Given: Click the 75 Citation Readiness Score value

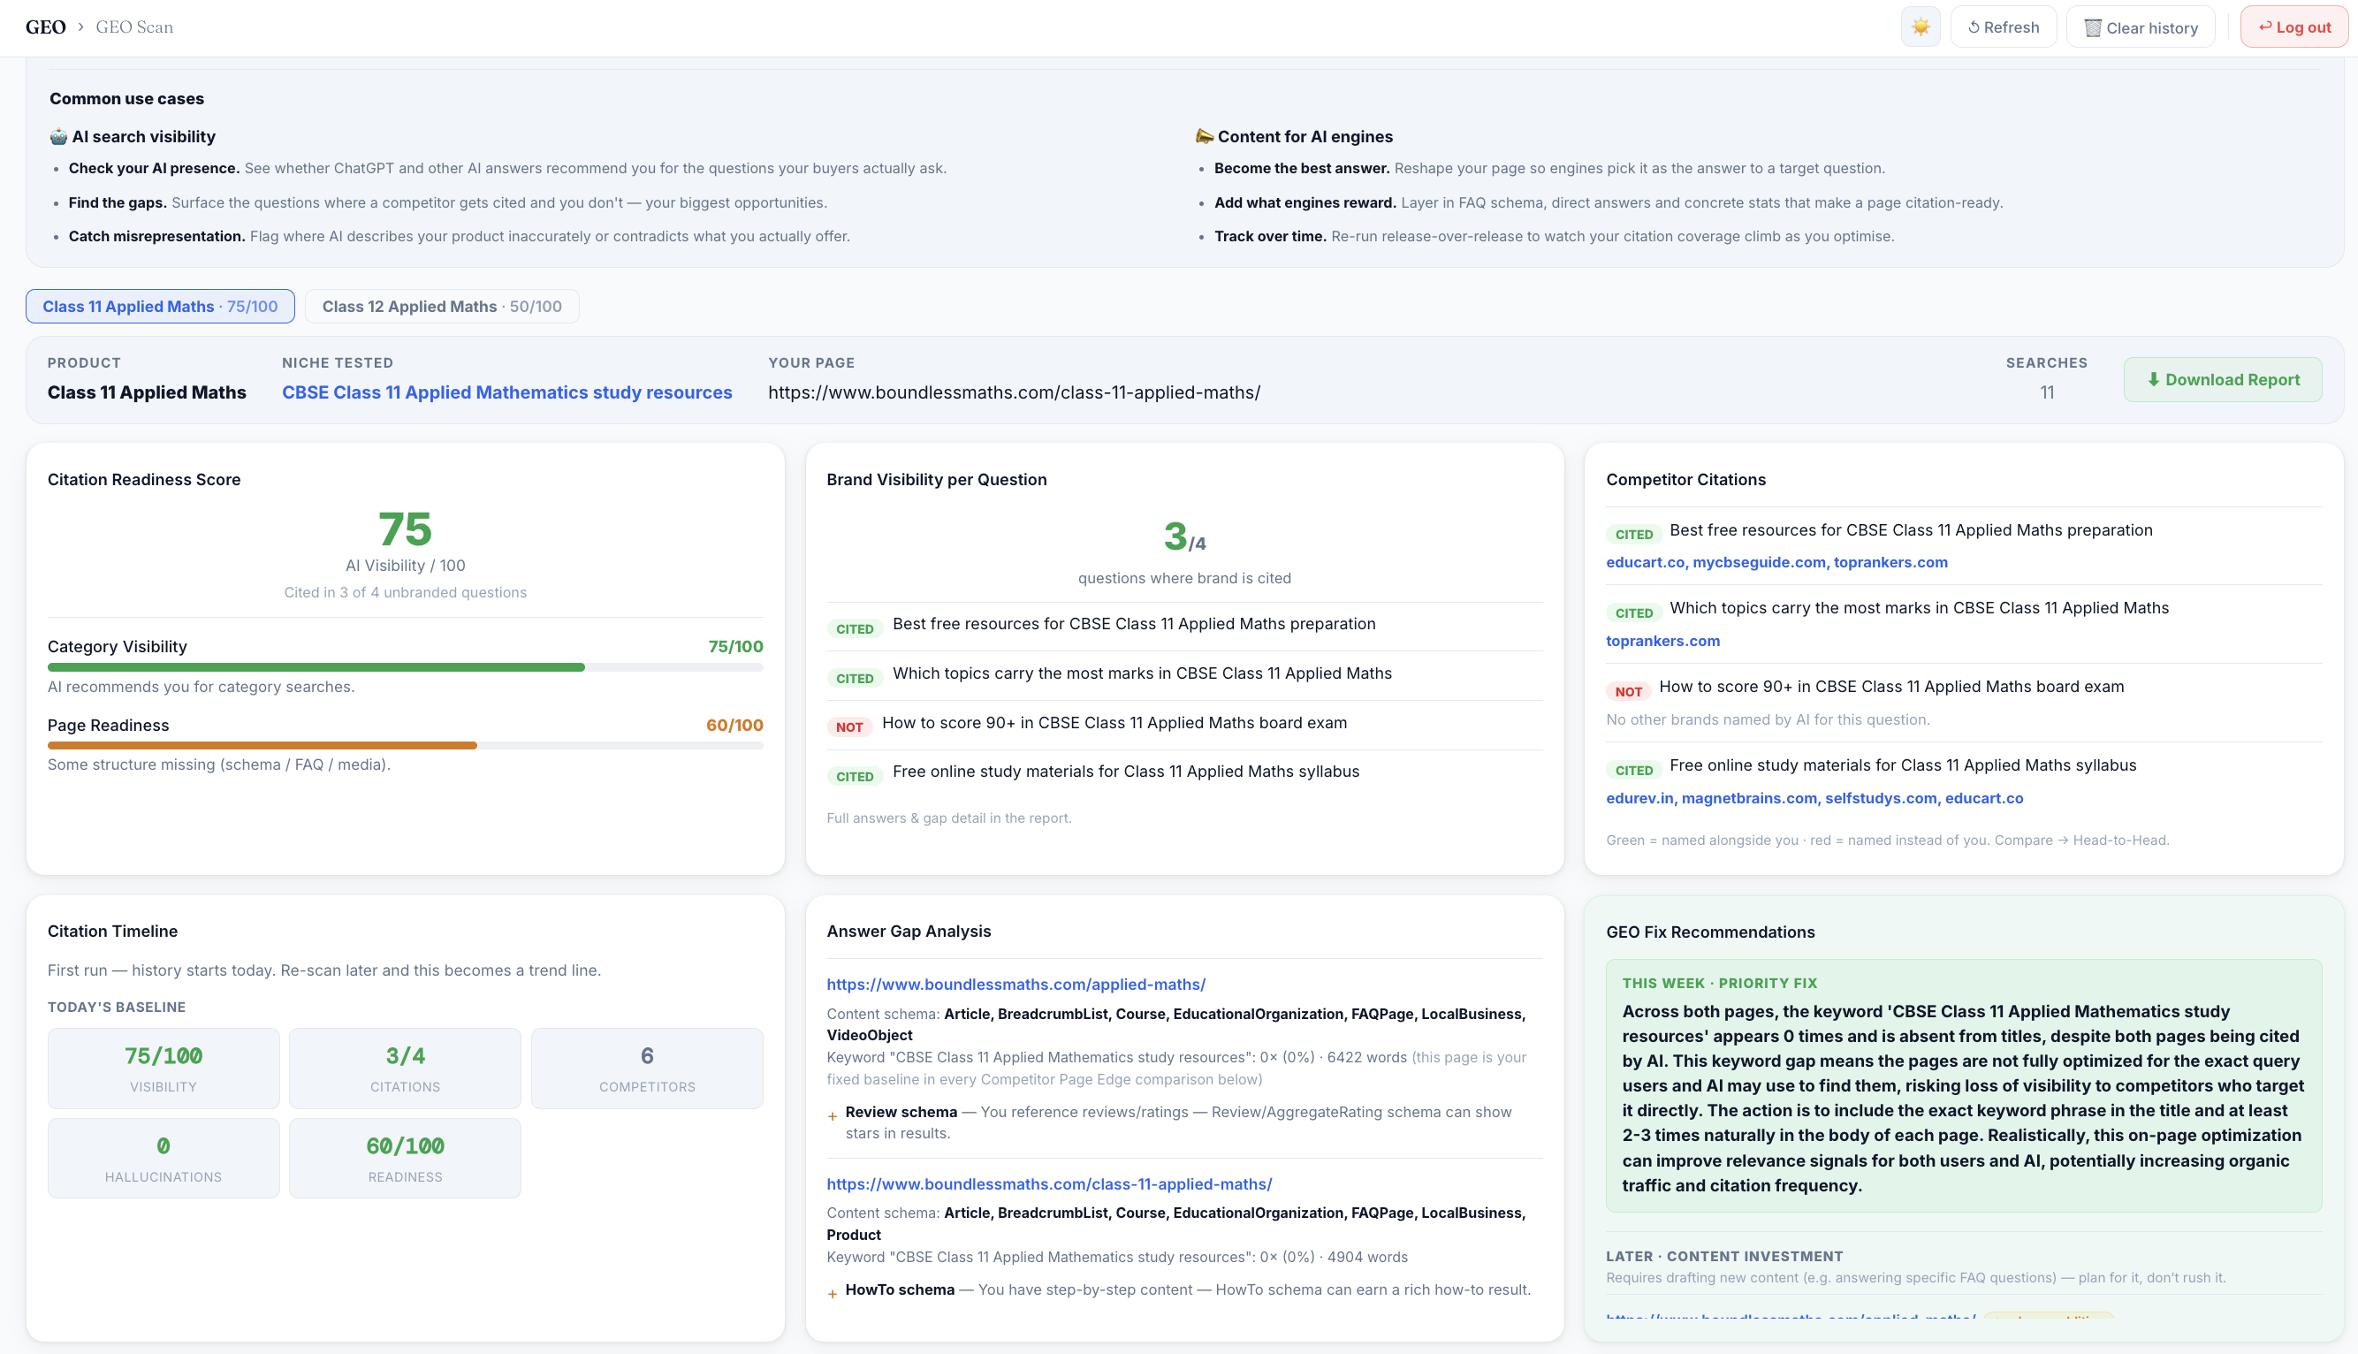Looking at the screenshot, I should point(406,529).
